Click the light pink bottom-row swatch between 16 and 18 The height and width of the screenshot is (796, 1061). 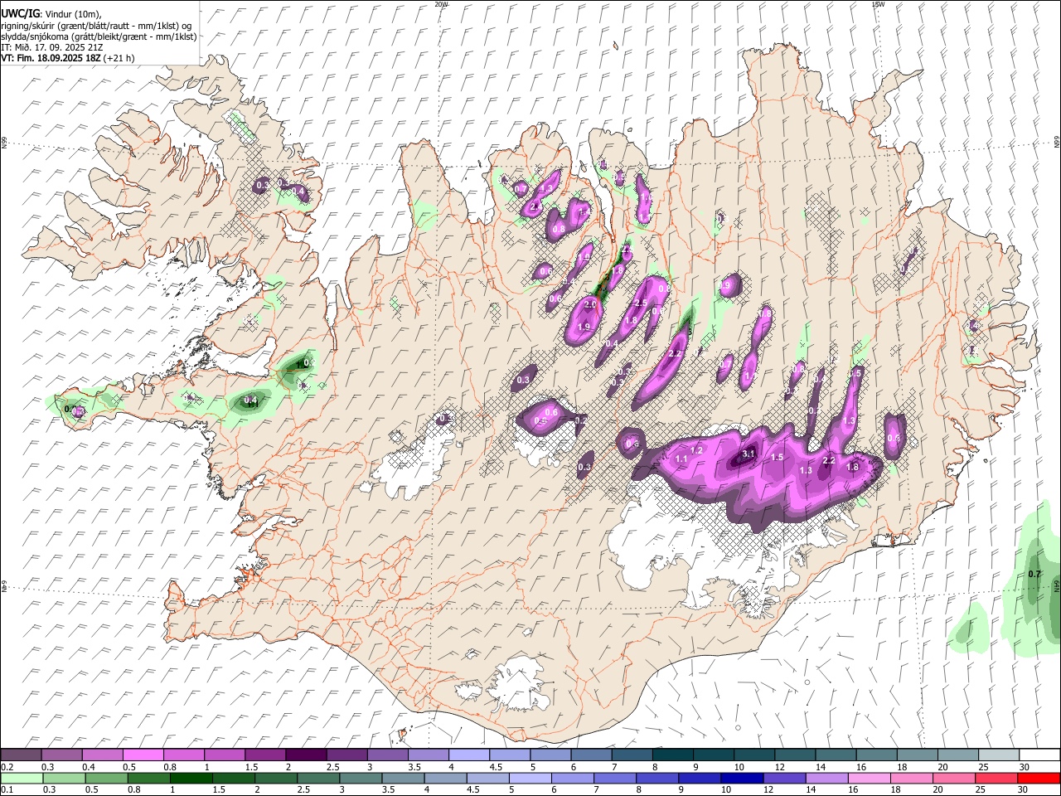coord(870,779)
